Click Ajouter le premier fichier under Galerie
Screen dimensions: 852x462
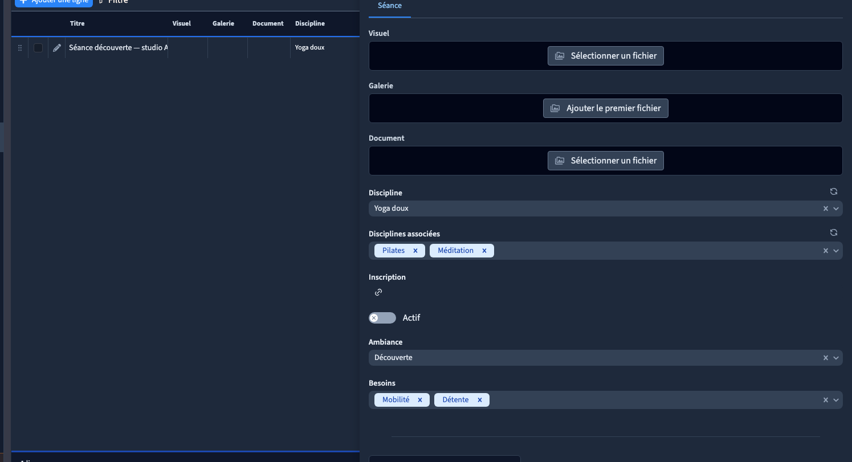coord(606,108)
